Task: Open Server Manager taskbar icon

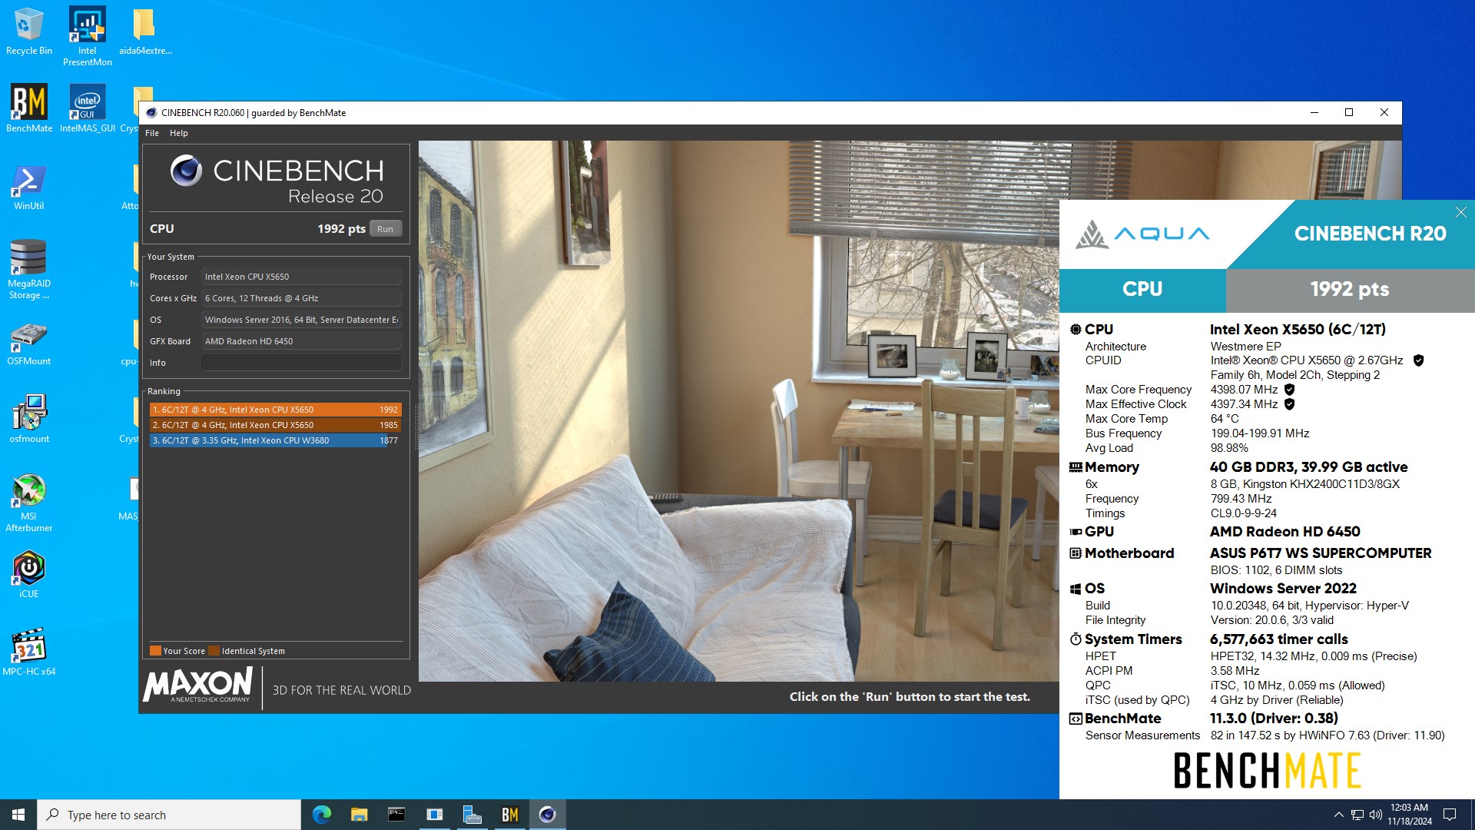Action: (x=472, y=815)
